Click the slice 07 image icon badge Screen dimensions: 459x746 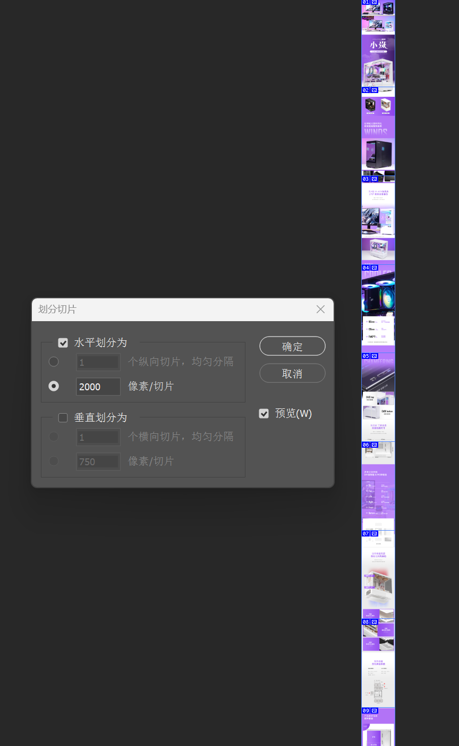click(374, 533)
